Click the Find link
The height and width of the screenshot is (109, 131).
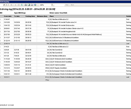(67, 5)
